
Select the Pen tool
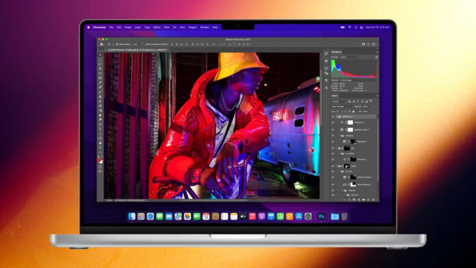[101, 124]
